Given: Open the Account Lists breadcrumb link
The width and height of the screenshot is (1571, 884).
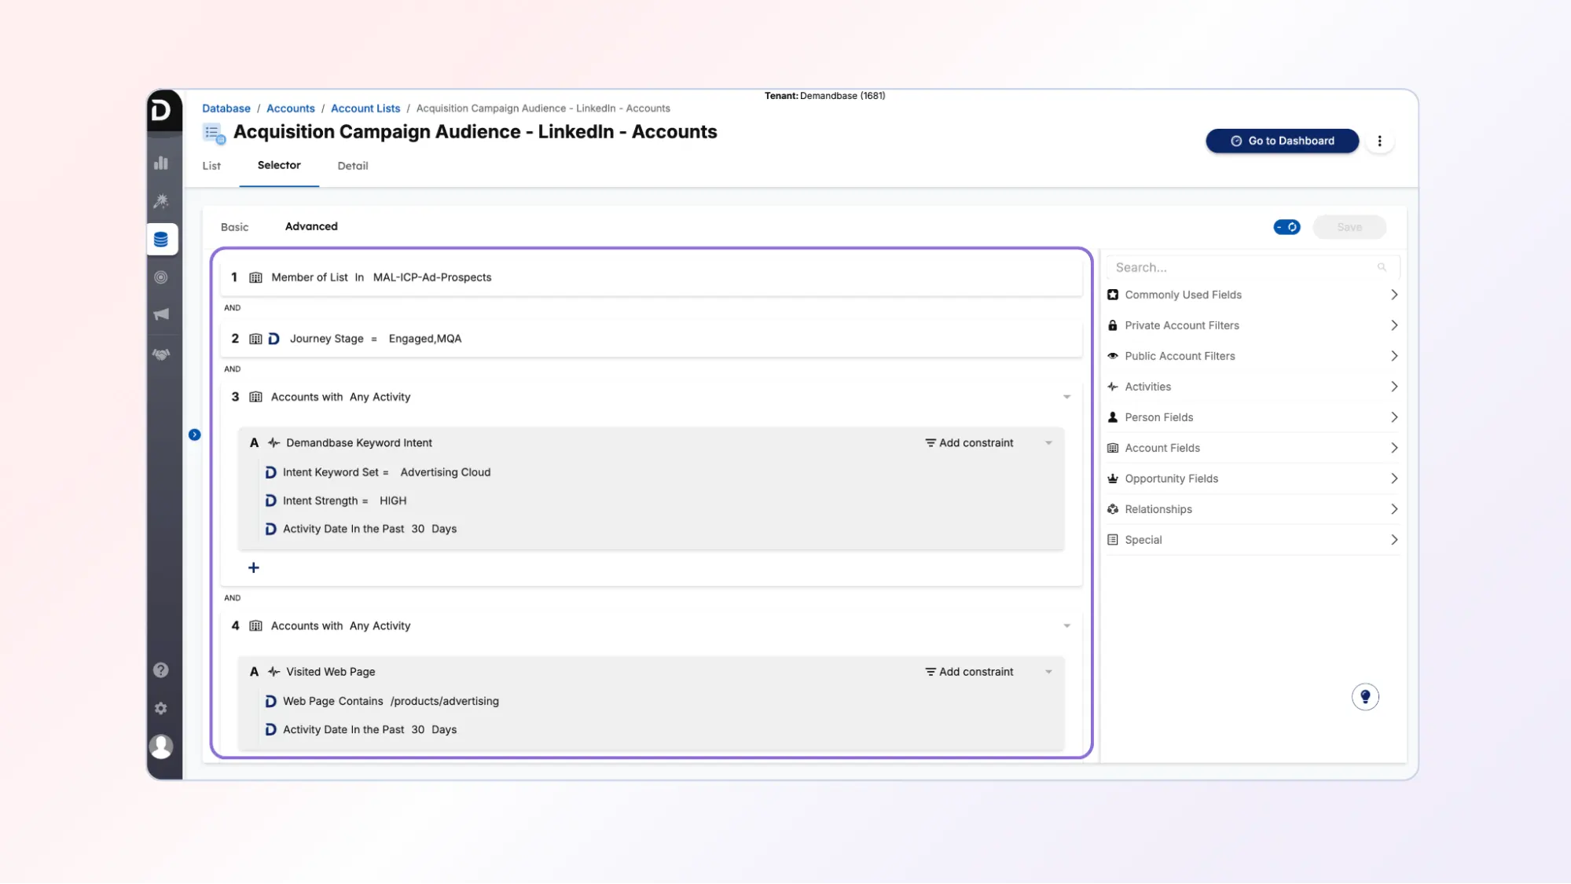Looking at the screenshot, I should 365,108.
